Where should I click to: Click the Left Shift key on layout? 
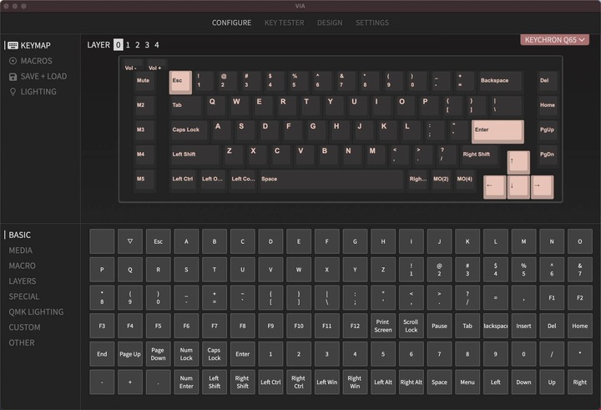(x=194, y=155)
